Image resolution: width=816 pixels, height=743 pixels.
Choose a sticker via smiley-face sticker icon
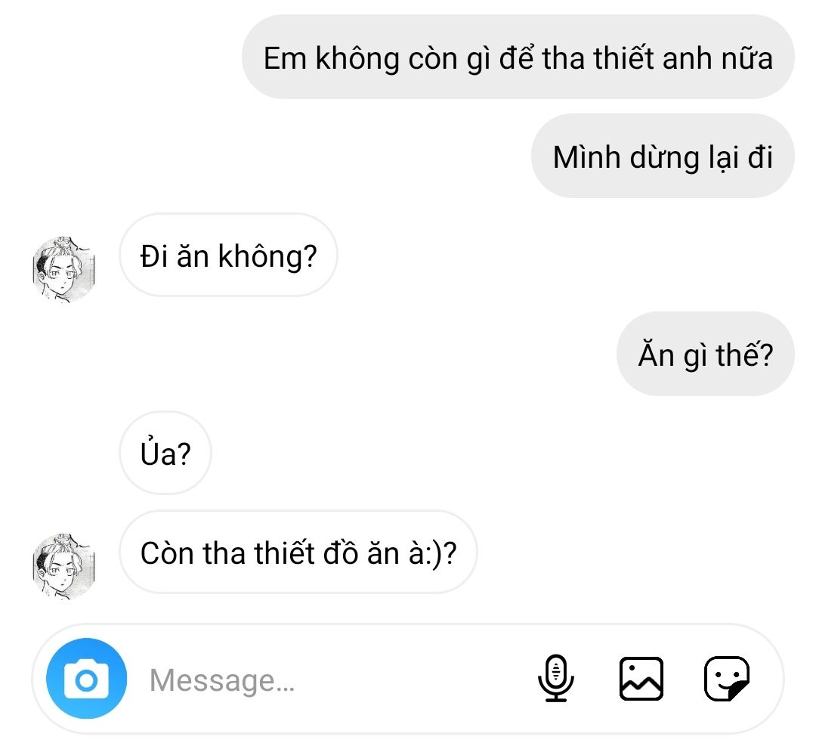(x=727, y=679)
